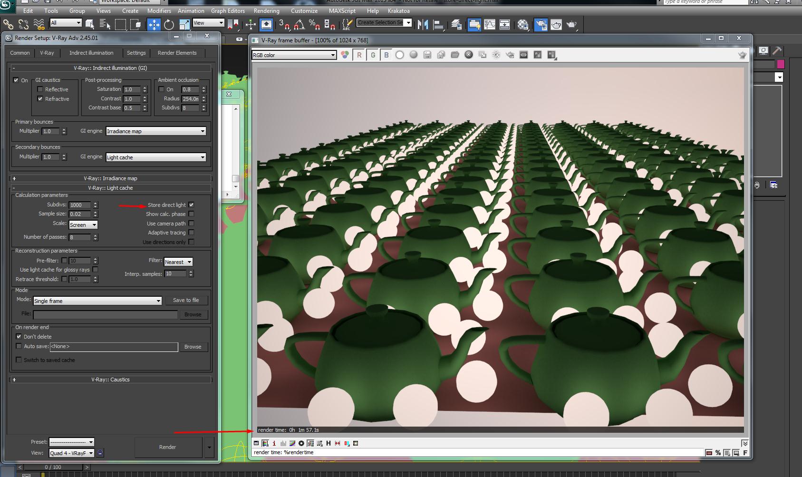Viewport: 802px width, 477px height.
Task: Toggle the green channel in frame buffer
Action: 373,55
